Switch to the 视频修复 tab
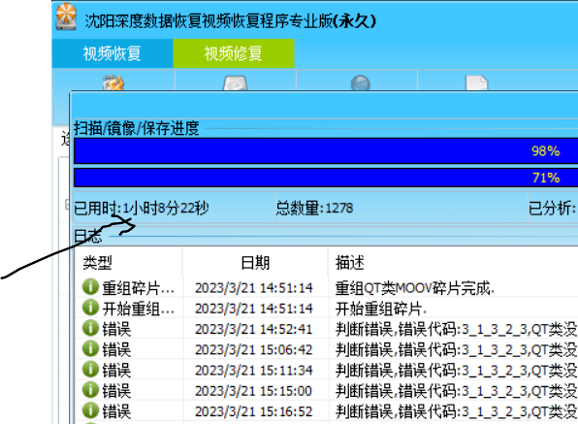Screen dimensions: 578x424 point(234,53)
